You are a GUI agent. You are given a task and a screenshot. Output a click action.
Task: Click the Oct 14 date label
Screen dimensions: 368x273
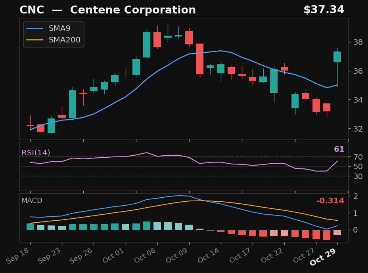pyautogui.click(x=209, y=255)
